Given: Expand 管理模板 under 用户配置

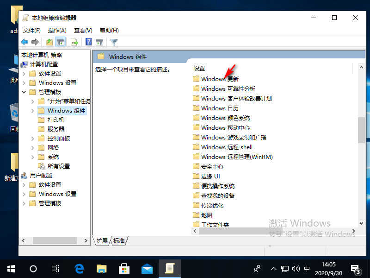Looking at the screenshot, I should (24, 203).
